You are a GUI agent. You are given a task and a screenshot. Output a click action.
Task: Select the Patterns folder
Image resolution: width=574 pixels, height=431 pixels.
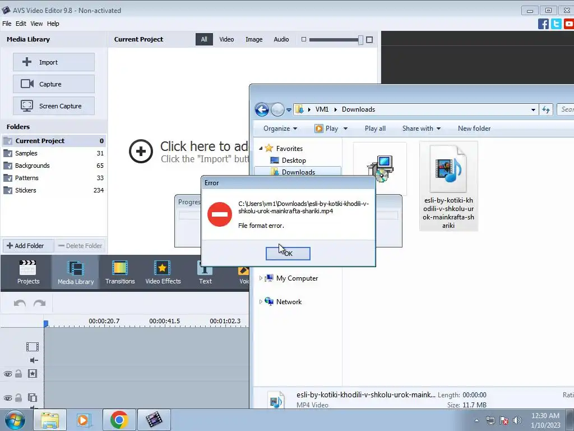click(x=54, y=178)
